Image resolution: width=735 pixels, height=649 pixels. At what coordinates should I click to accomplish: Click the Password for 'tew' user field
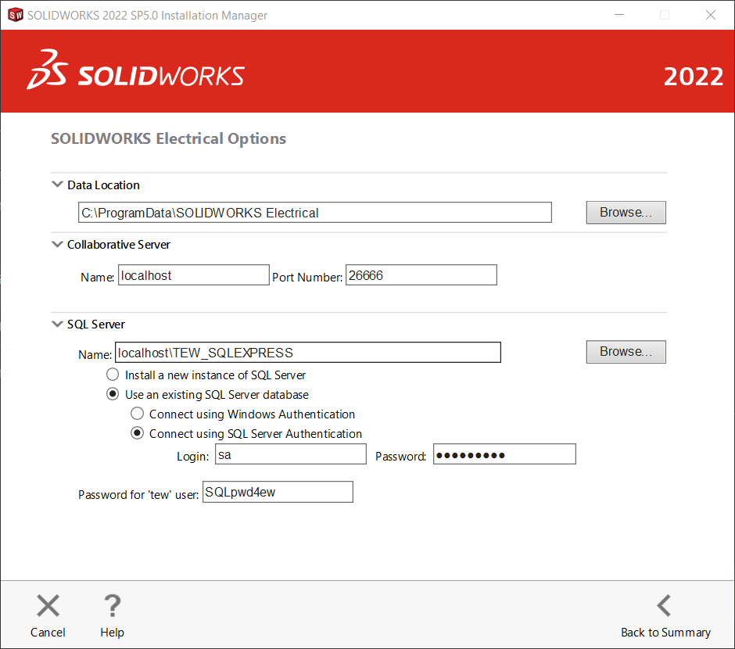(278, 492)
